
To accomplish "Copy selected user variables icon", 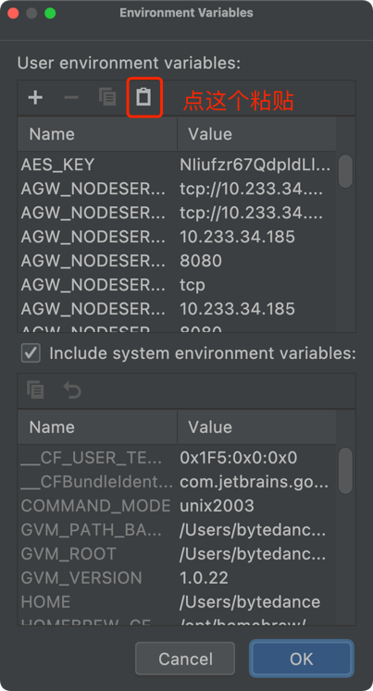I will 107,97.
